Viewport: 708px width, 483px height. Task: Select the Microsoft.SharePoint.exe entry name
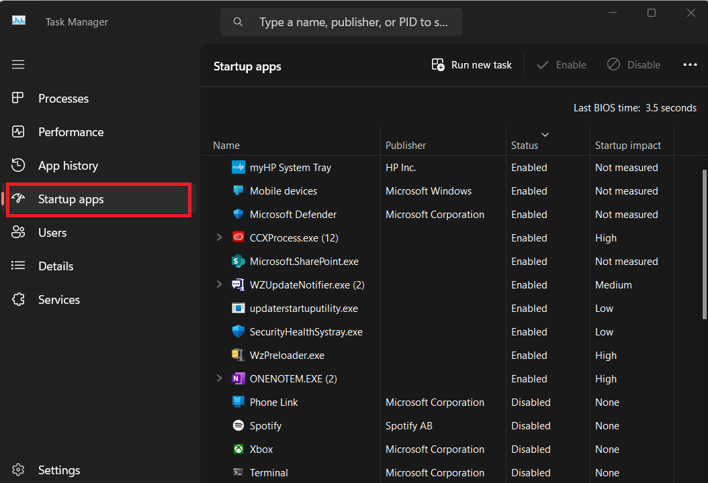point(304,262)
